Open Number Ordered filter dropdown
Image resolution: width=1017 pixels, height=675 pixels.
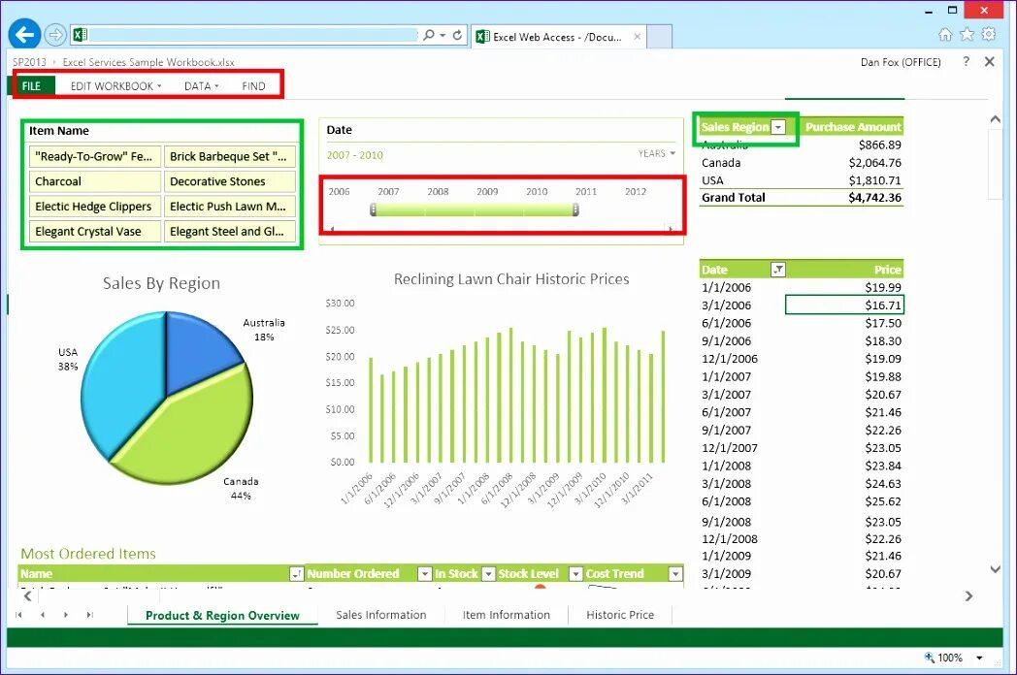pos(424,574)
